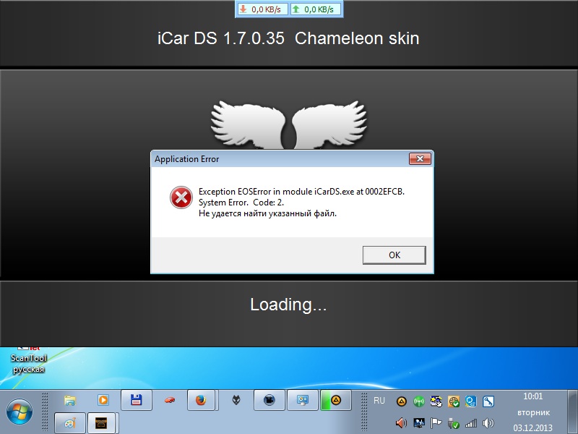Image resolution: width=578 pixels, height=434 pixels.
Task: Click the download speed indicator
Action: point(262,9)
